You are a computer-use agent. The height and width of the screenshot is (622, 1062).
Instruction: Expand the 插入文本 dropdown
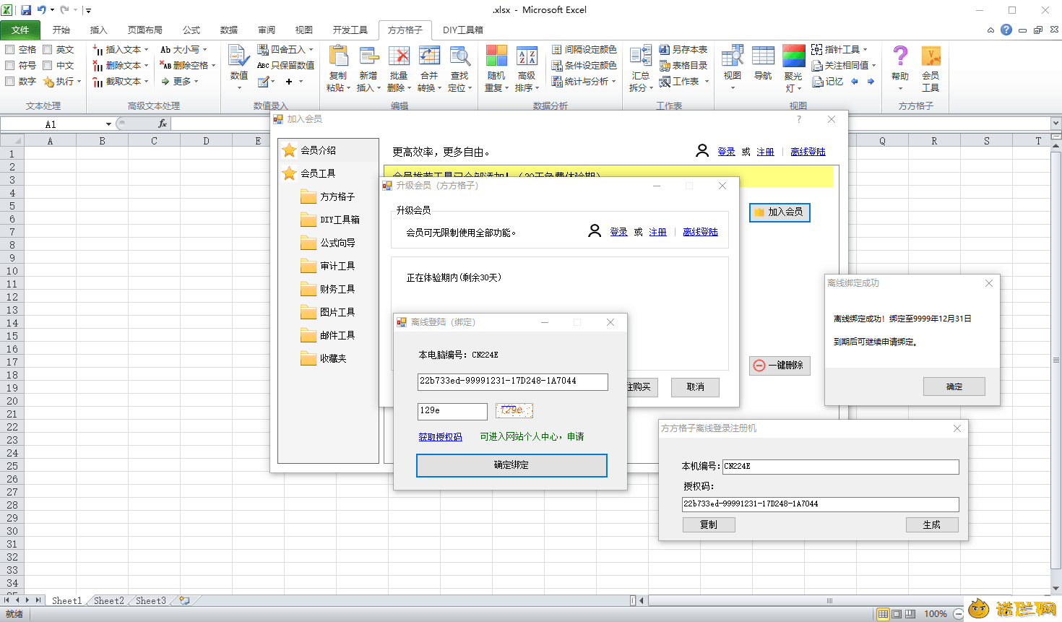tap(146, 50)
